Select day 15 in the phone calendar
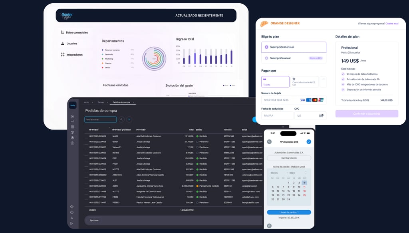 [x=288, y=191]
